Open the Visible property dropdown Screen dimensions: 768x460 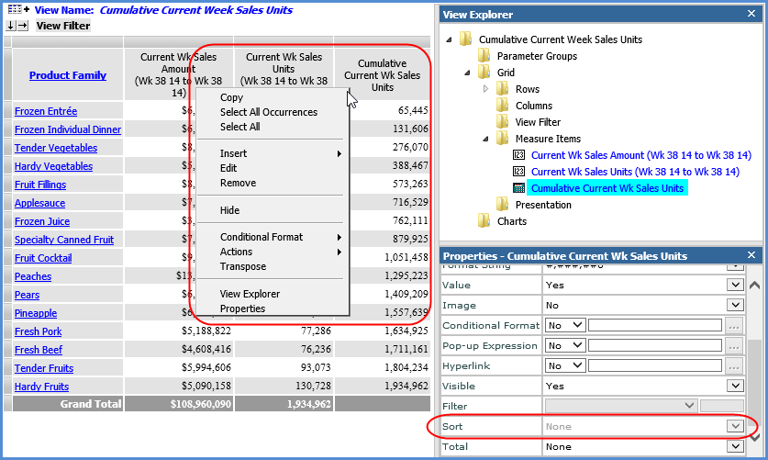tap(734, 387)
